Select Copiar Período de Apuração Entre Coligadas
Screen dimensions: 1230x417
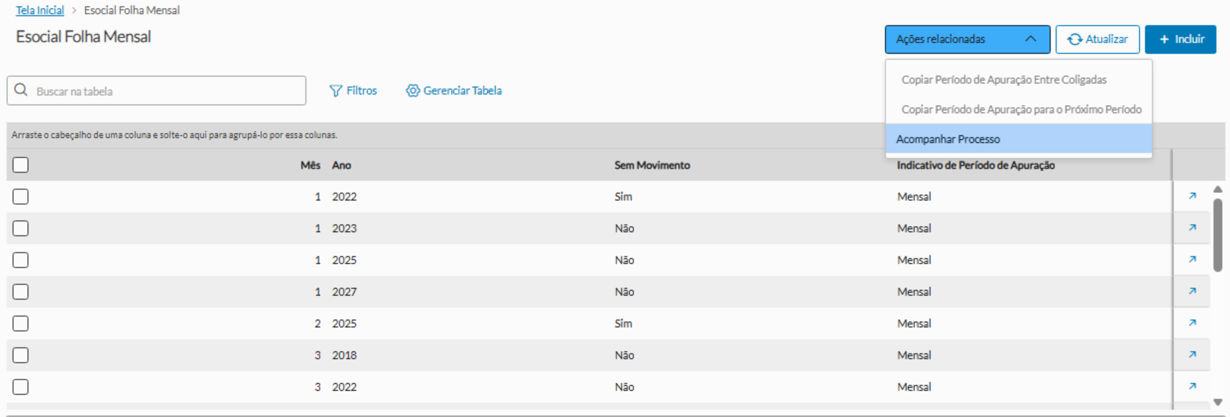[1004, 80]
